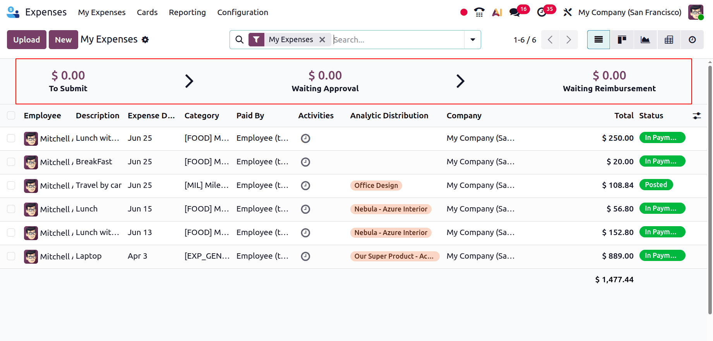
Task: Go to the previous page of records
Action: pyautogui.click(x=550, y=39)
